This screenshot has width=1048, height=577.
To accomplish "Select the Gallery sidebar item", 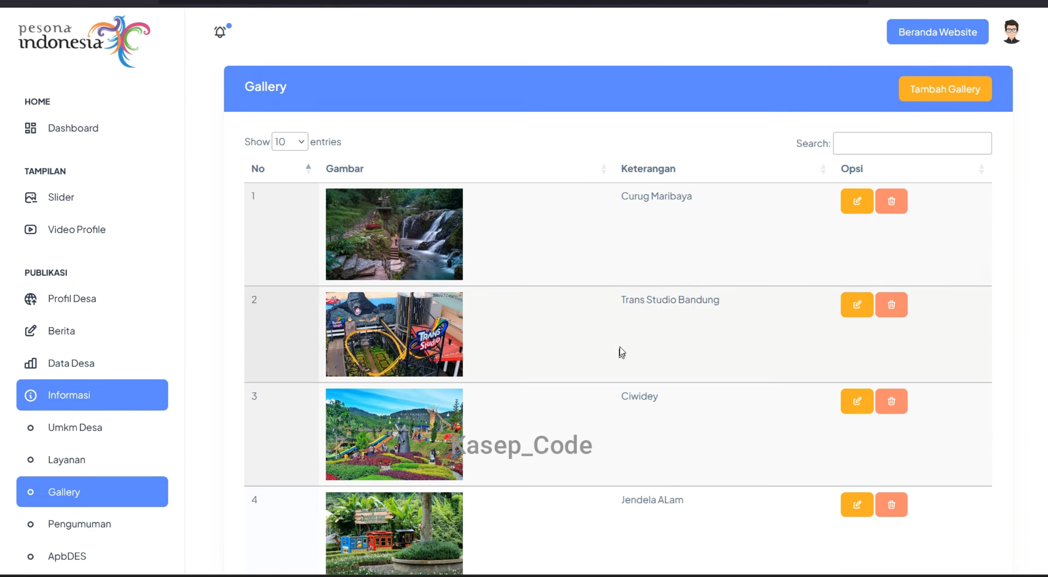I will (x=92, y=492).
